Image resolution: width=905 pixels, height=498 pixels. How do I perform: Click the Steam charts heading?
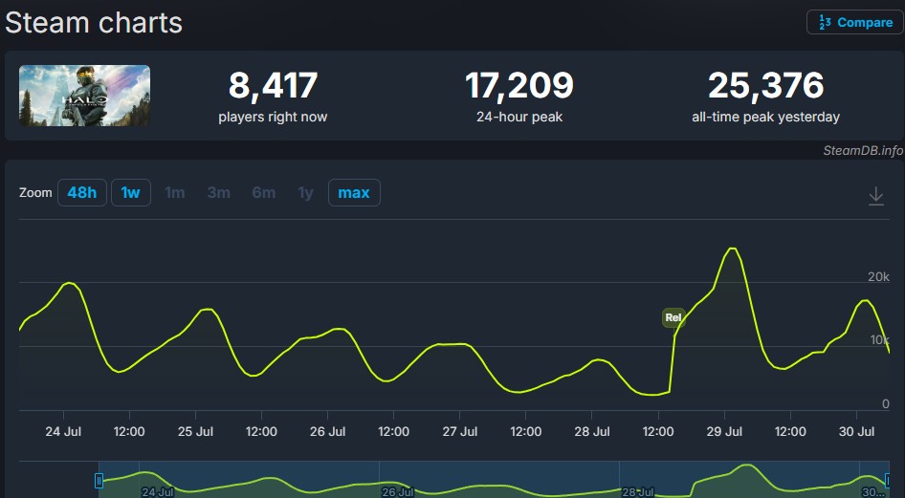(94, 23)
